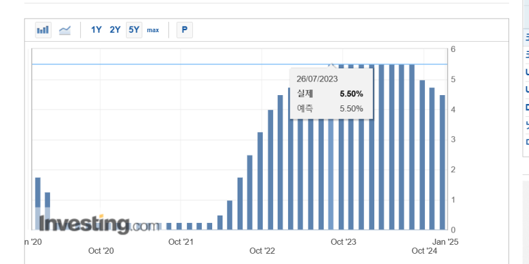Toggle the P button
Screen dimensions: 529x264
pyautogui.click(x=185, y=30)
